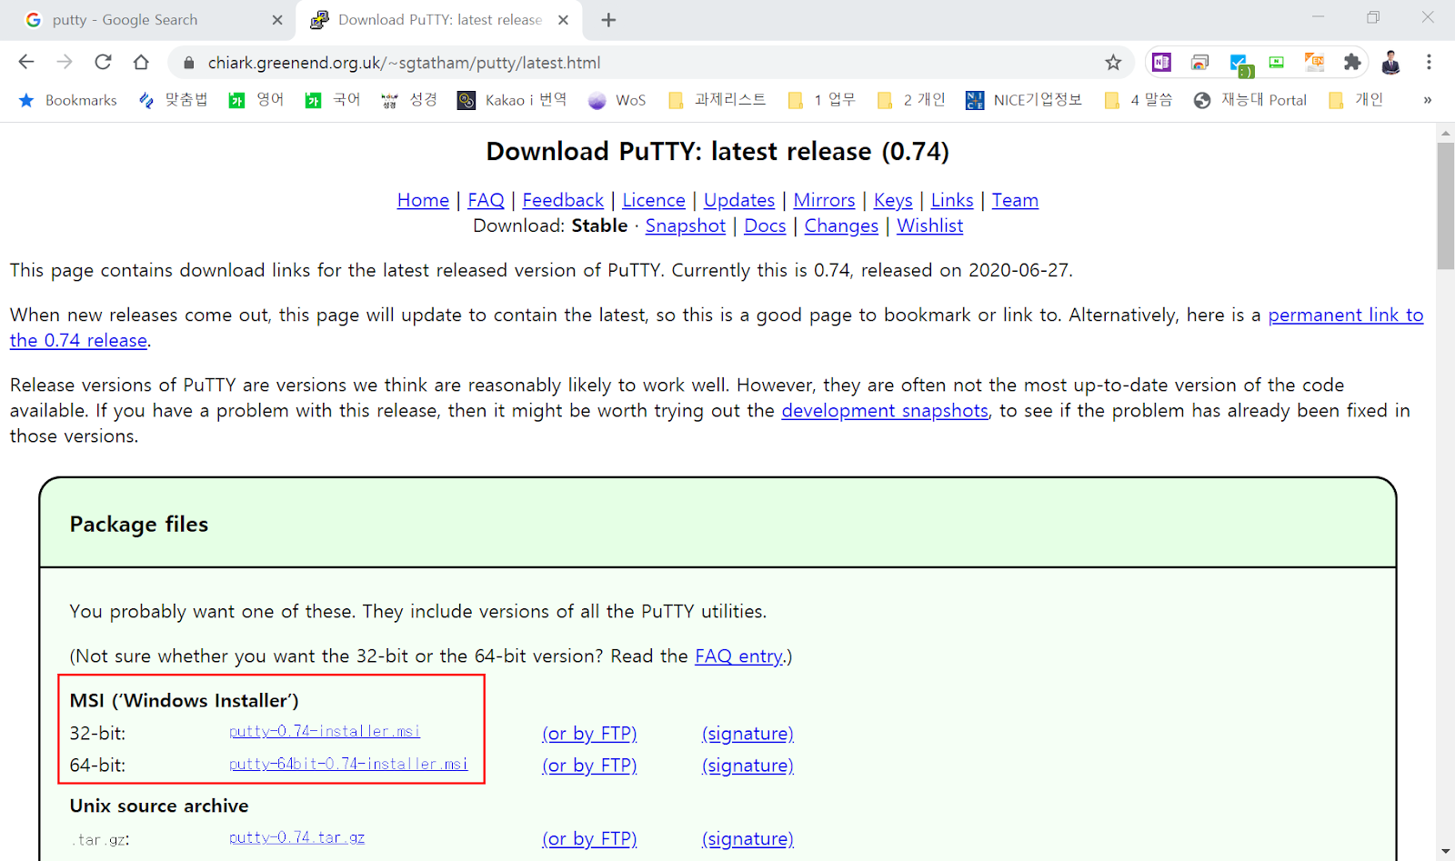
Task: Open the Wishlist link
Action: coord(929,225)
